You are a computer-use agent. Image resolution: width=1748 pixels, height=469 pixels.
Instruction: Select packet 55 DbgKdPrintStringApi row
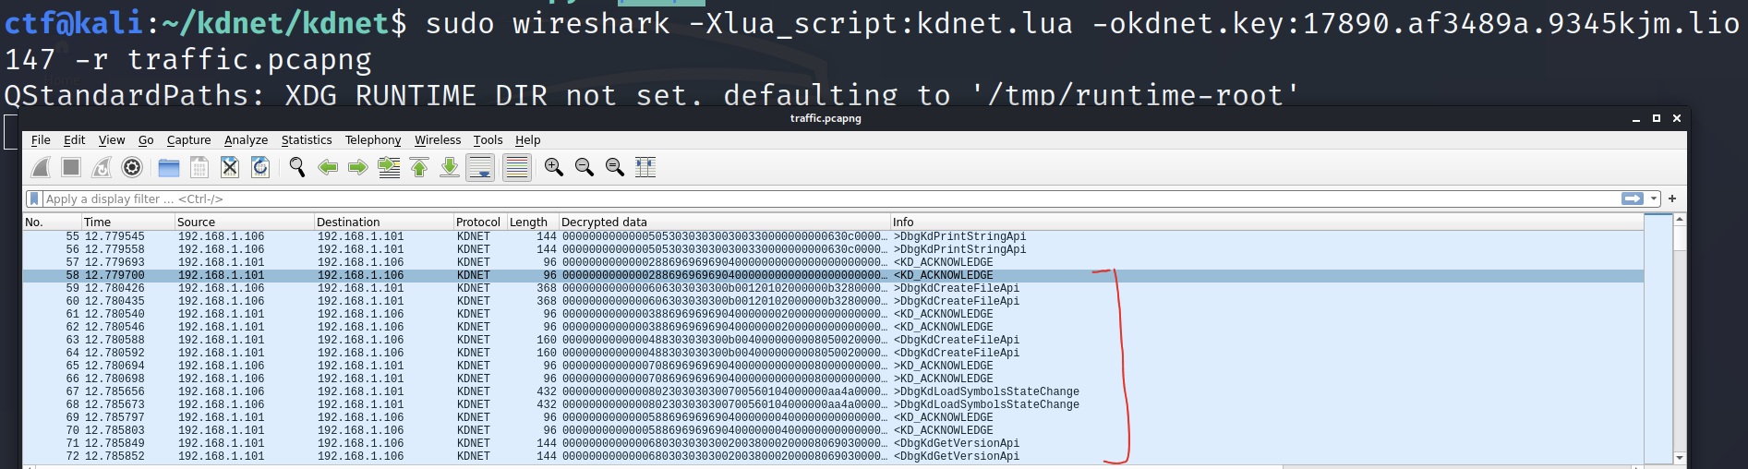(833, 236)
